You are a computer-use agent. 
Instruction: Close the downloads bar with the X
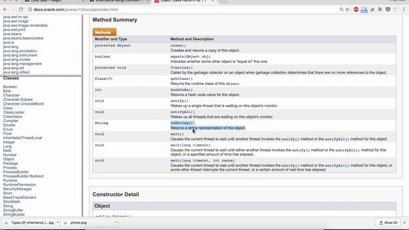coord(405,223)
